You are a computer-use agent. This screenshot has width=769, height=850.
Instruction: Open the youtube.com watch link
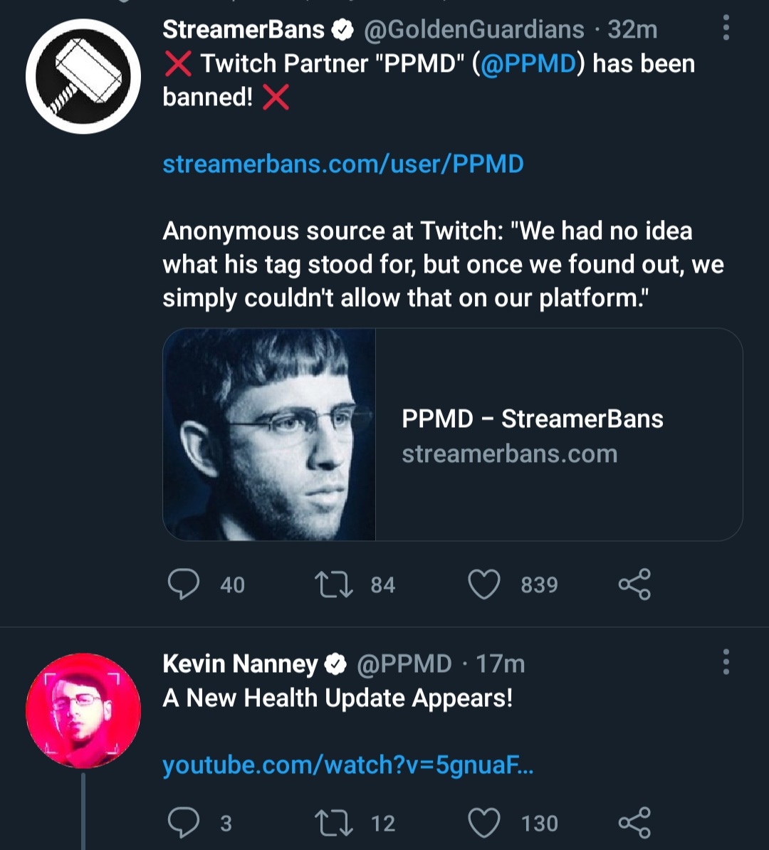(348, 765)
